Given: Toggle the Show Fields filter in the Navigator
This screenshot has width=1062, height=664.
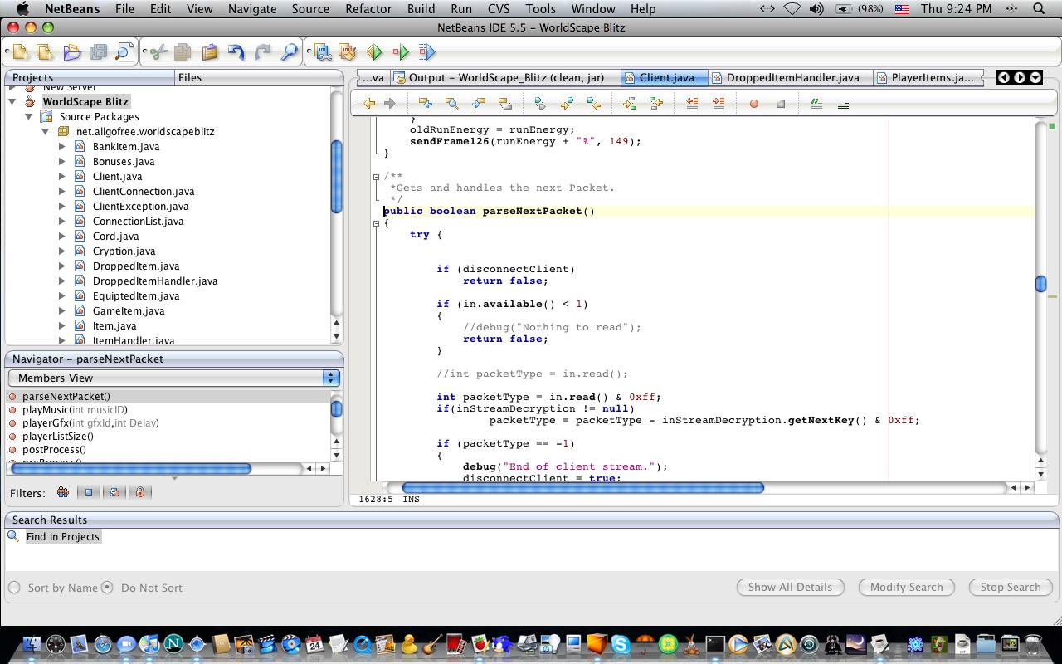Looking at the screenshot, I should (x=88, y=492).
